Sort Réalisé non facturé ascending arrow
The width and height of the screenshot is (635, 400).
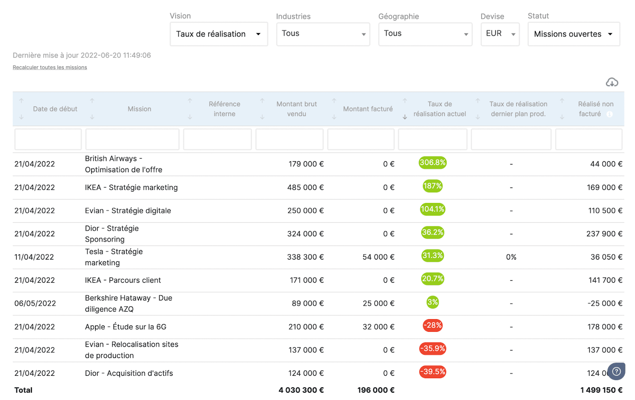click(x=562, y=101)
